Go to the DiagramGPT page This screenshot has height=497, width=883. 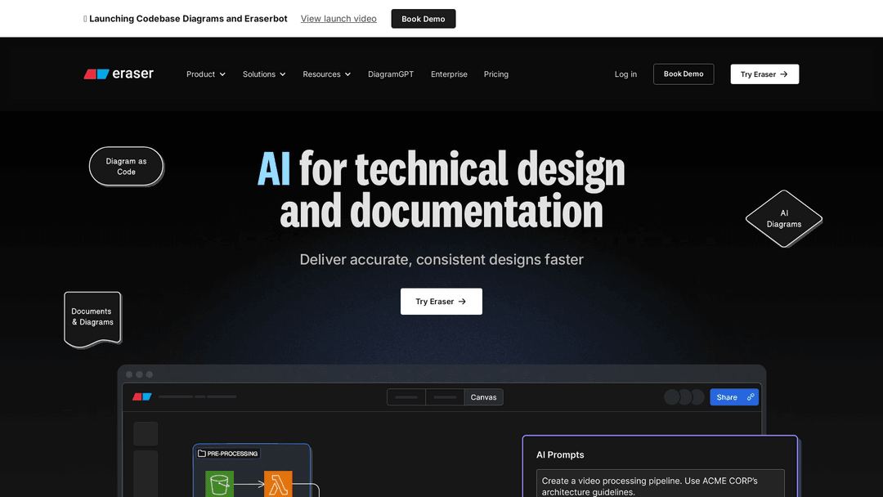(391, 74)
